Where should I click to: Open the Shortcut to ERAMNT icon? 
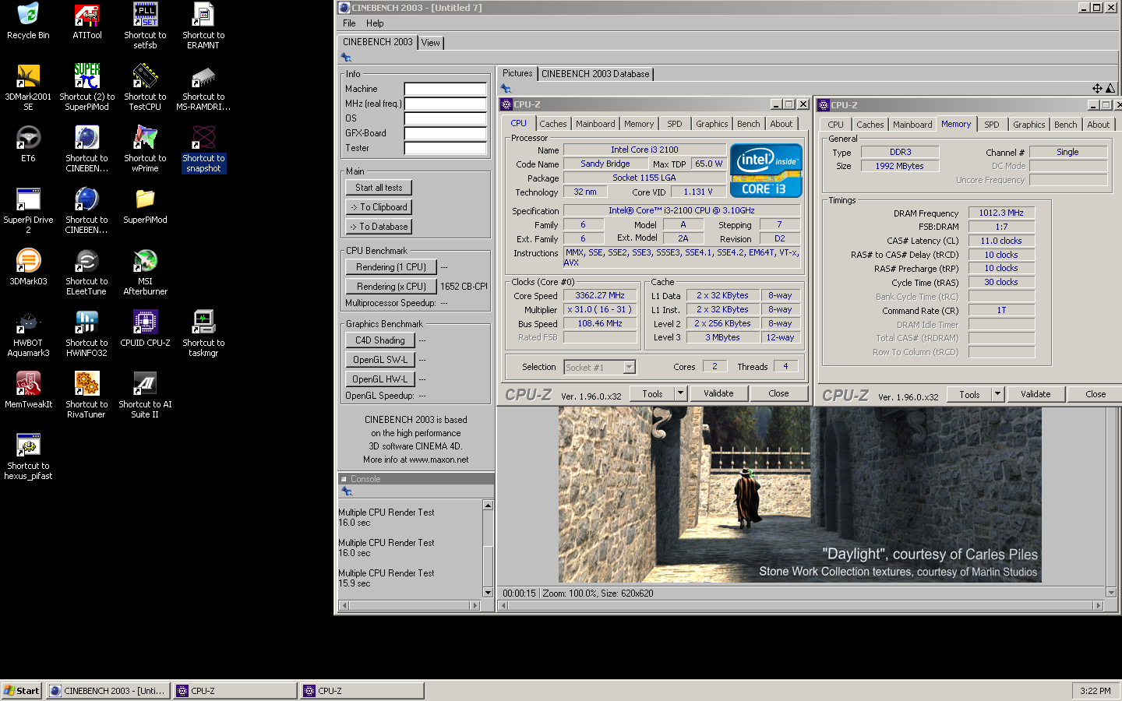pyautogui.click(x=203, y=26)
